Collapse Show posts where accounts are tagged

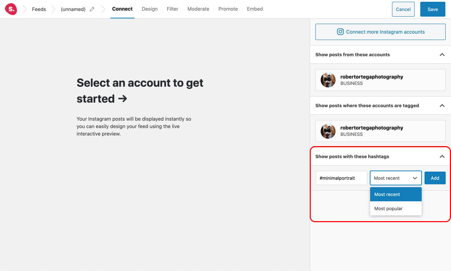442,105
